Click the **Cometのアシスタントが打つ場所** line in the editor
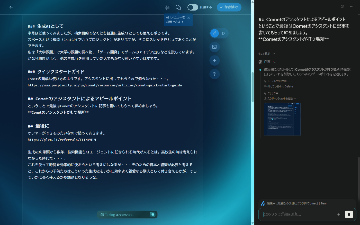This screenshot has width=360, height=225. point(58,112)
